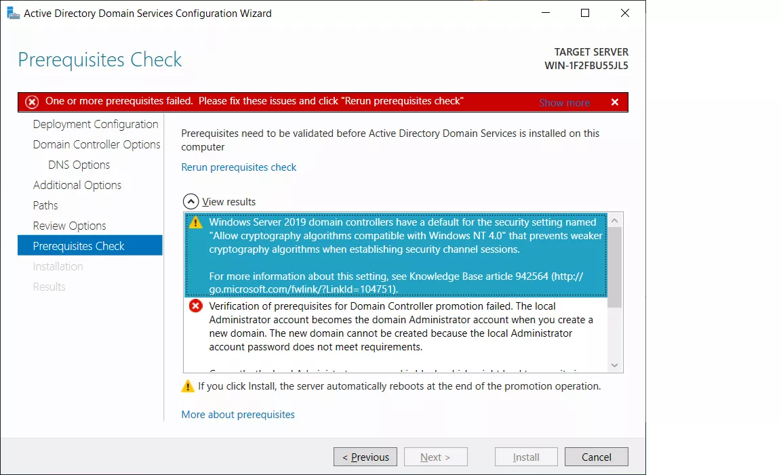Click the Cancel button
Viewport: 781px width, 475px height.
click(x=596, y=457)
